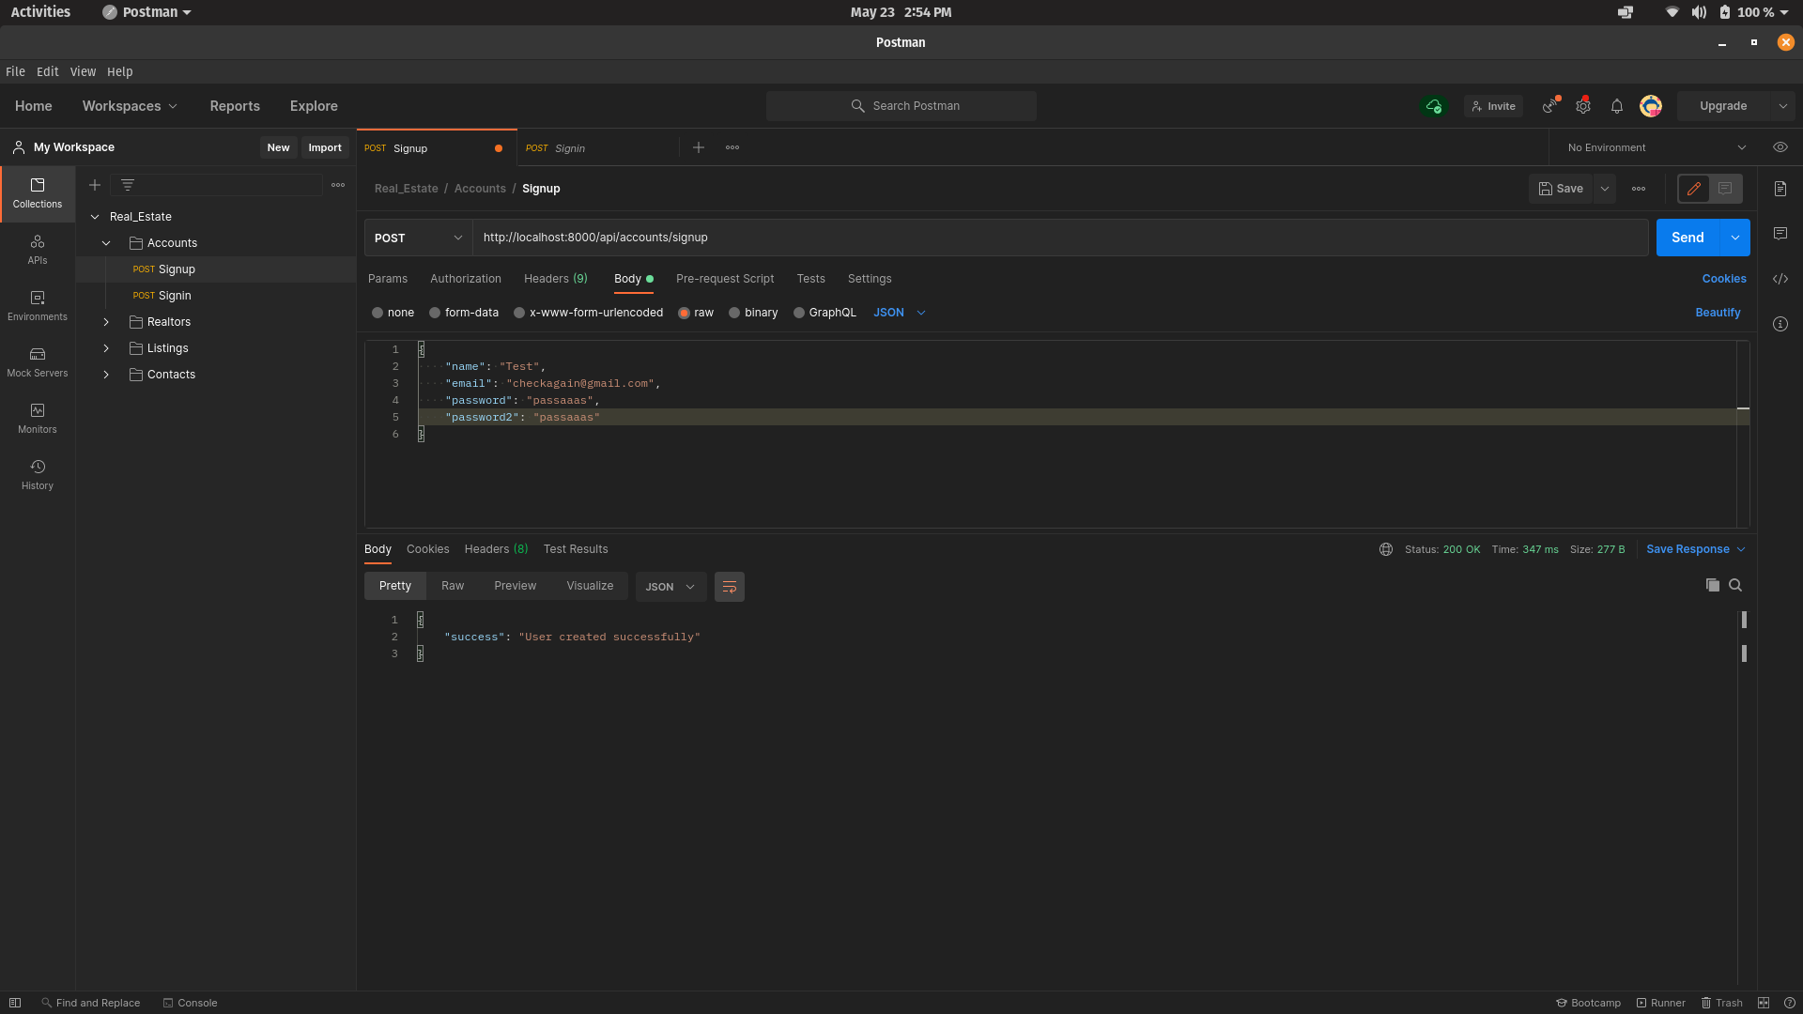Open the History sidebar panel
This screenshot has height=1014, width=1803.
(38, 474)
